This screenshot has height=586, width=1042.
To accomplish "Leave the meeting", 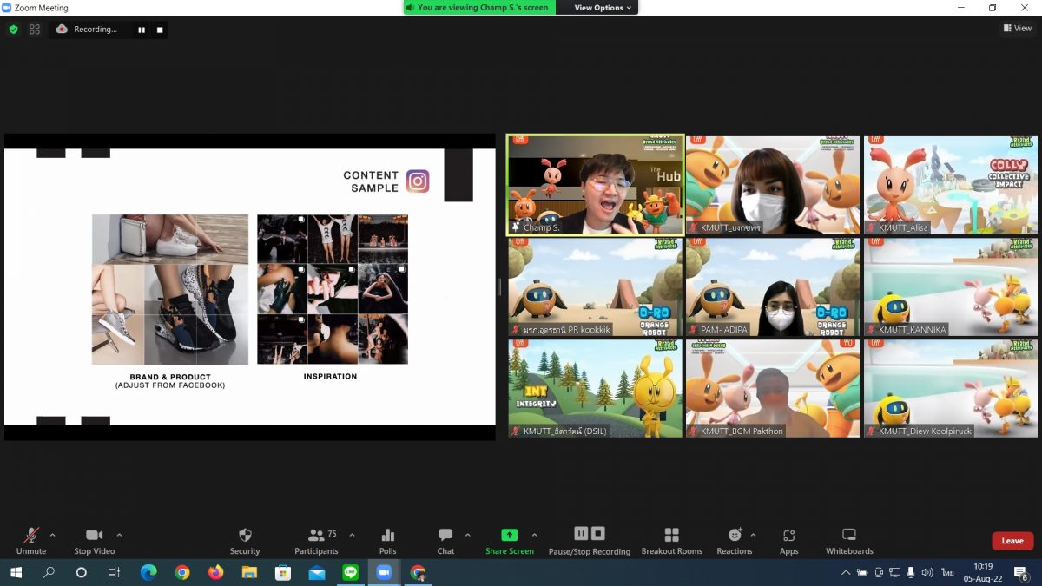I will tap(1012, 541).
